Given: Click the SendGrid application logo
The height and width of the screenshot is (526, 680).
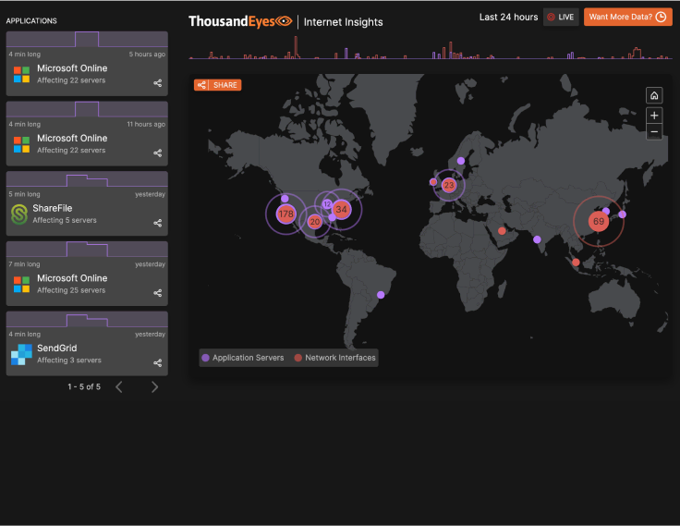Looking at the screenshot, I should [21, 354].
